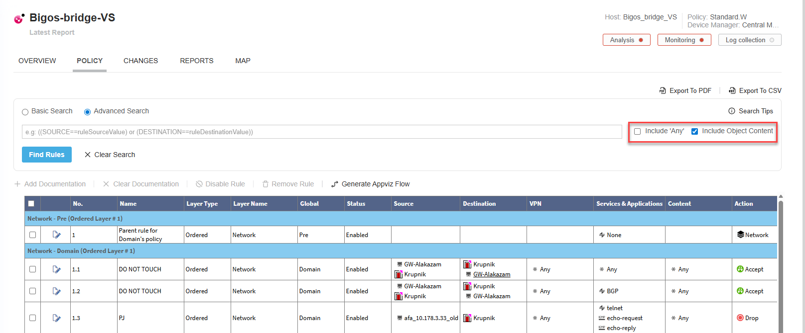Click the Bigos-bridge-VS device logo icon
Screen dimensions: 805x333
(x=19, y=19)
